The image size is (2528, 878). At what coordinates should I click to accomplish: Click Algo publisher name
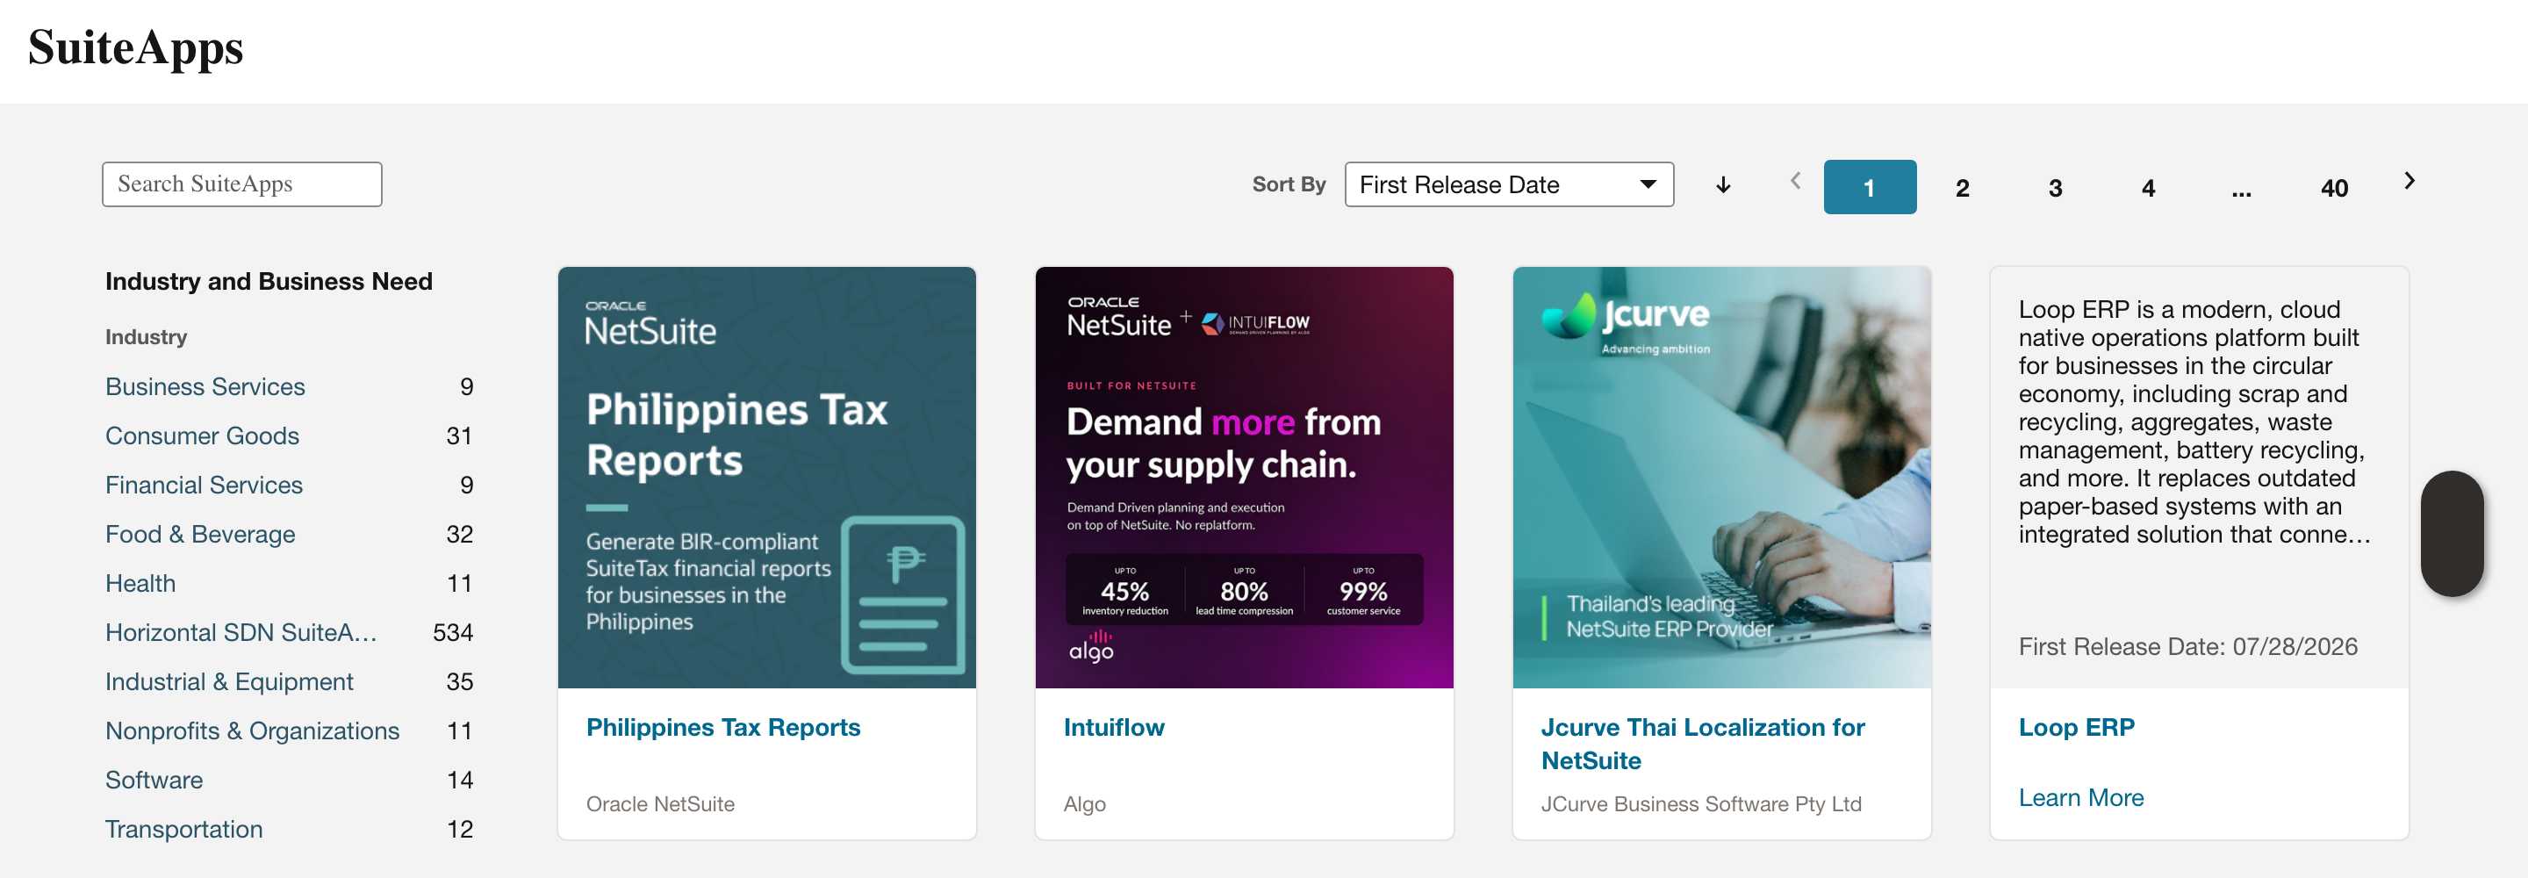pos(1084,803)
